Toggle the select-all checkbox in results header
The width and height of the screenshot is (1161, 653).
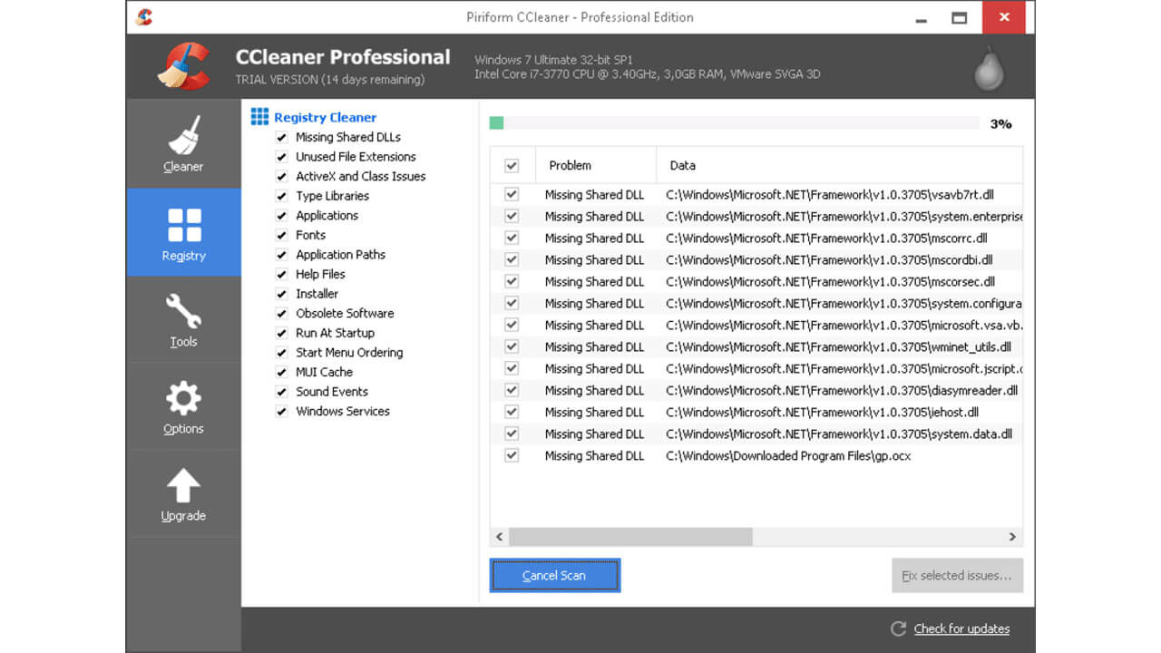click(x=512, y=165)
